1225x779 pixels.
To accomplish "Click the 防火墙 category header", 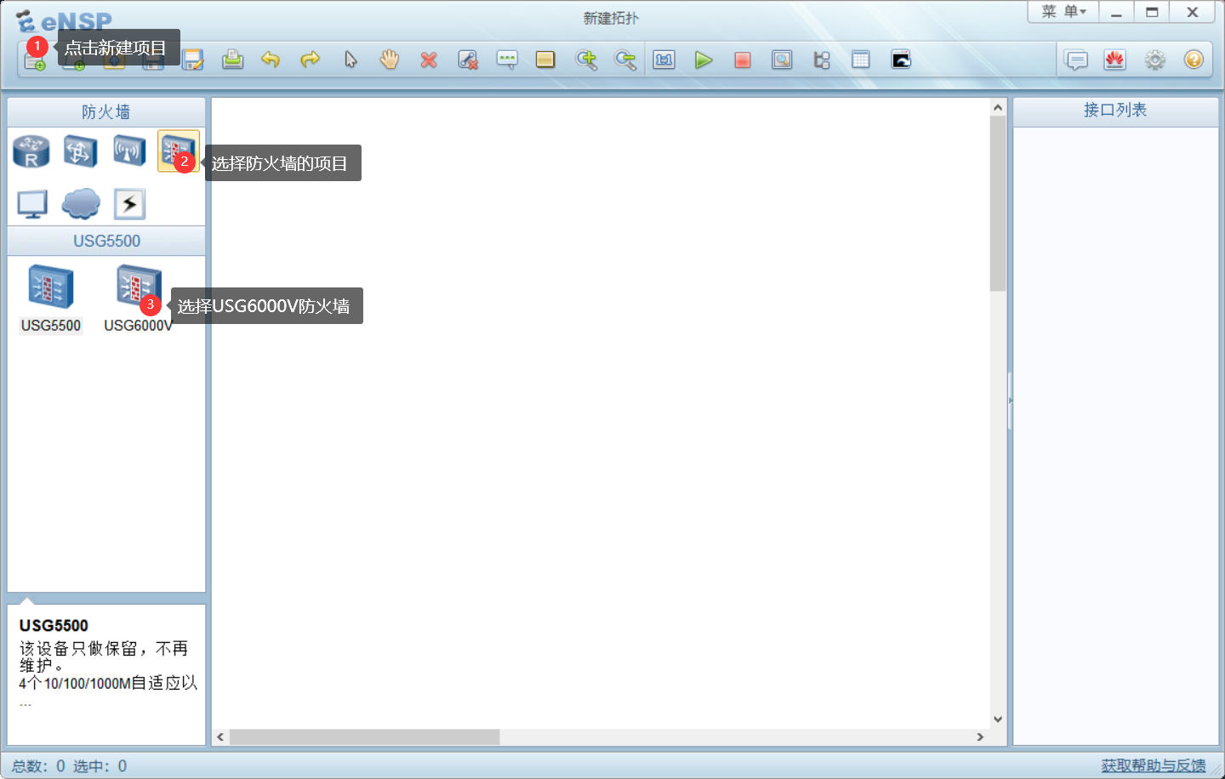I will tap(106, 112).
